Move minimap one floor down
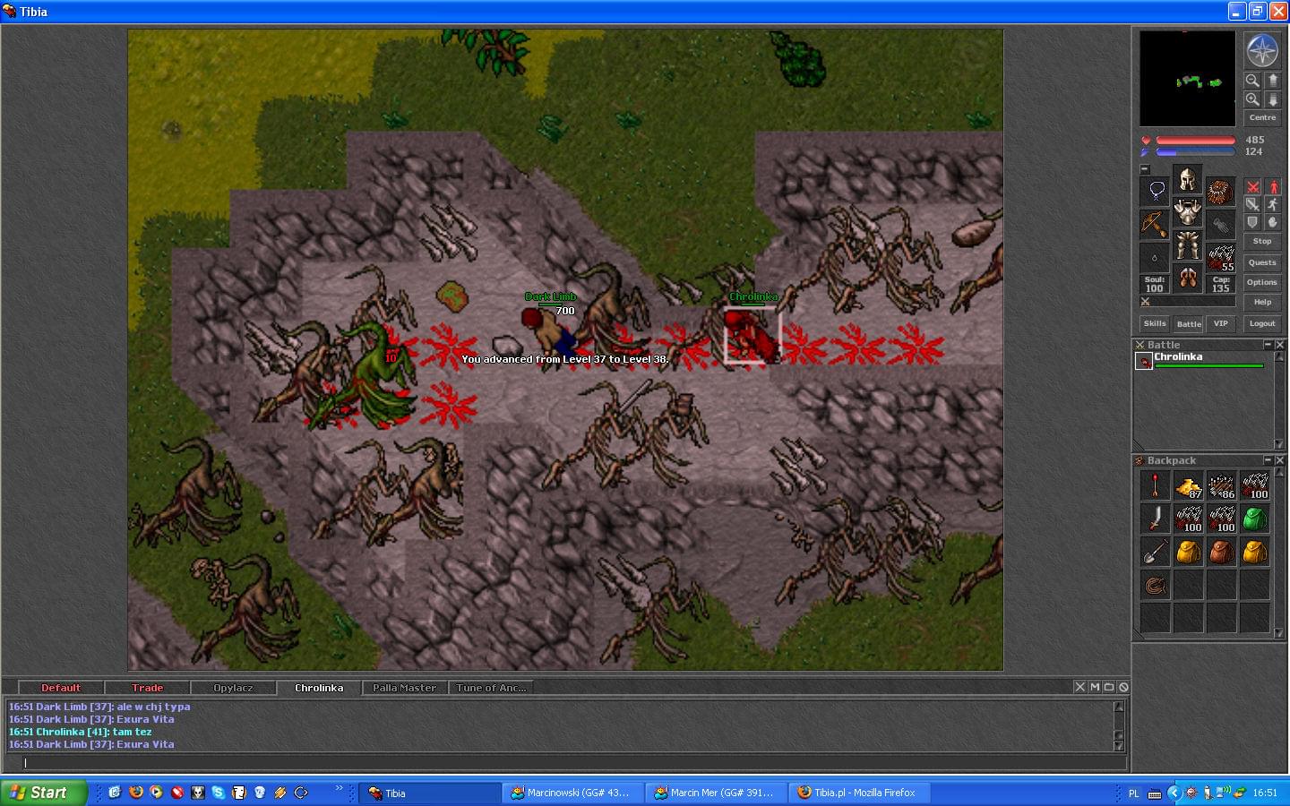 click(x=1272, y=99)
